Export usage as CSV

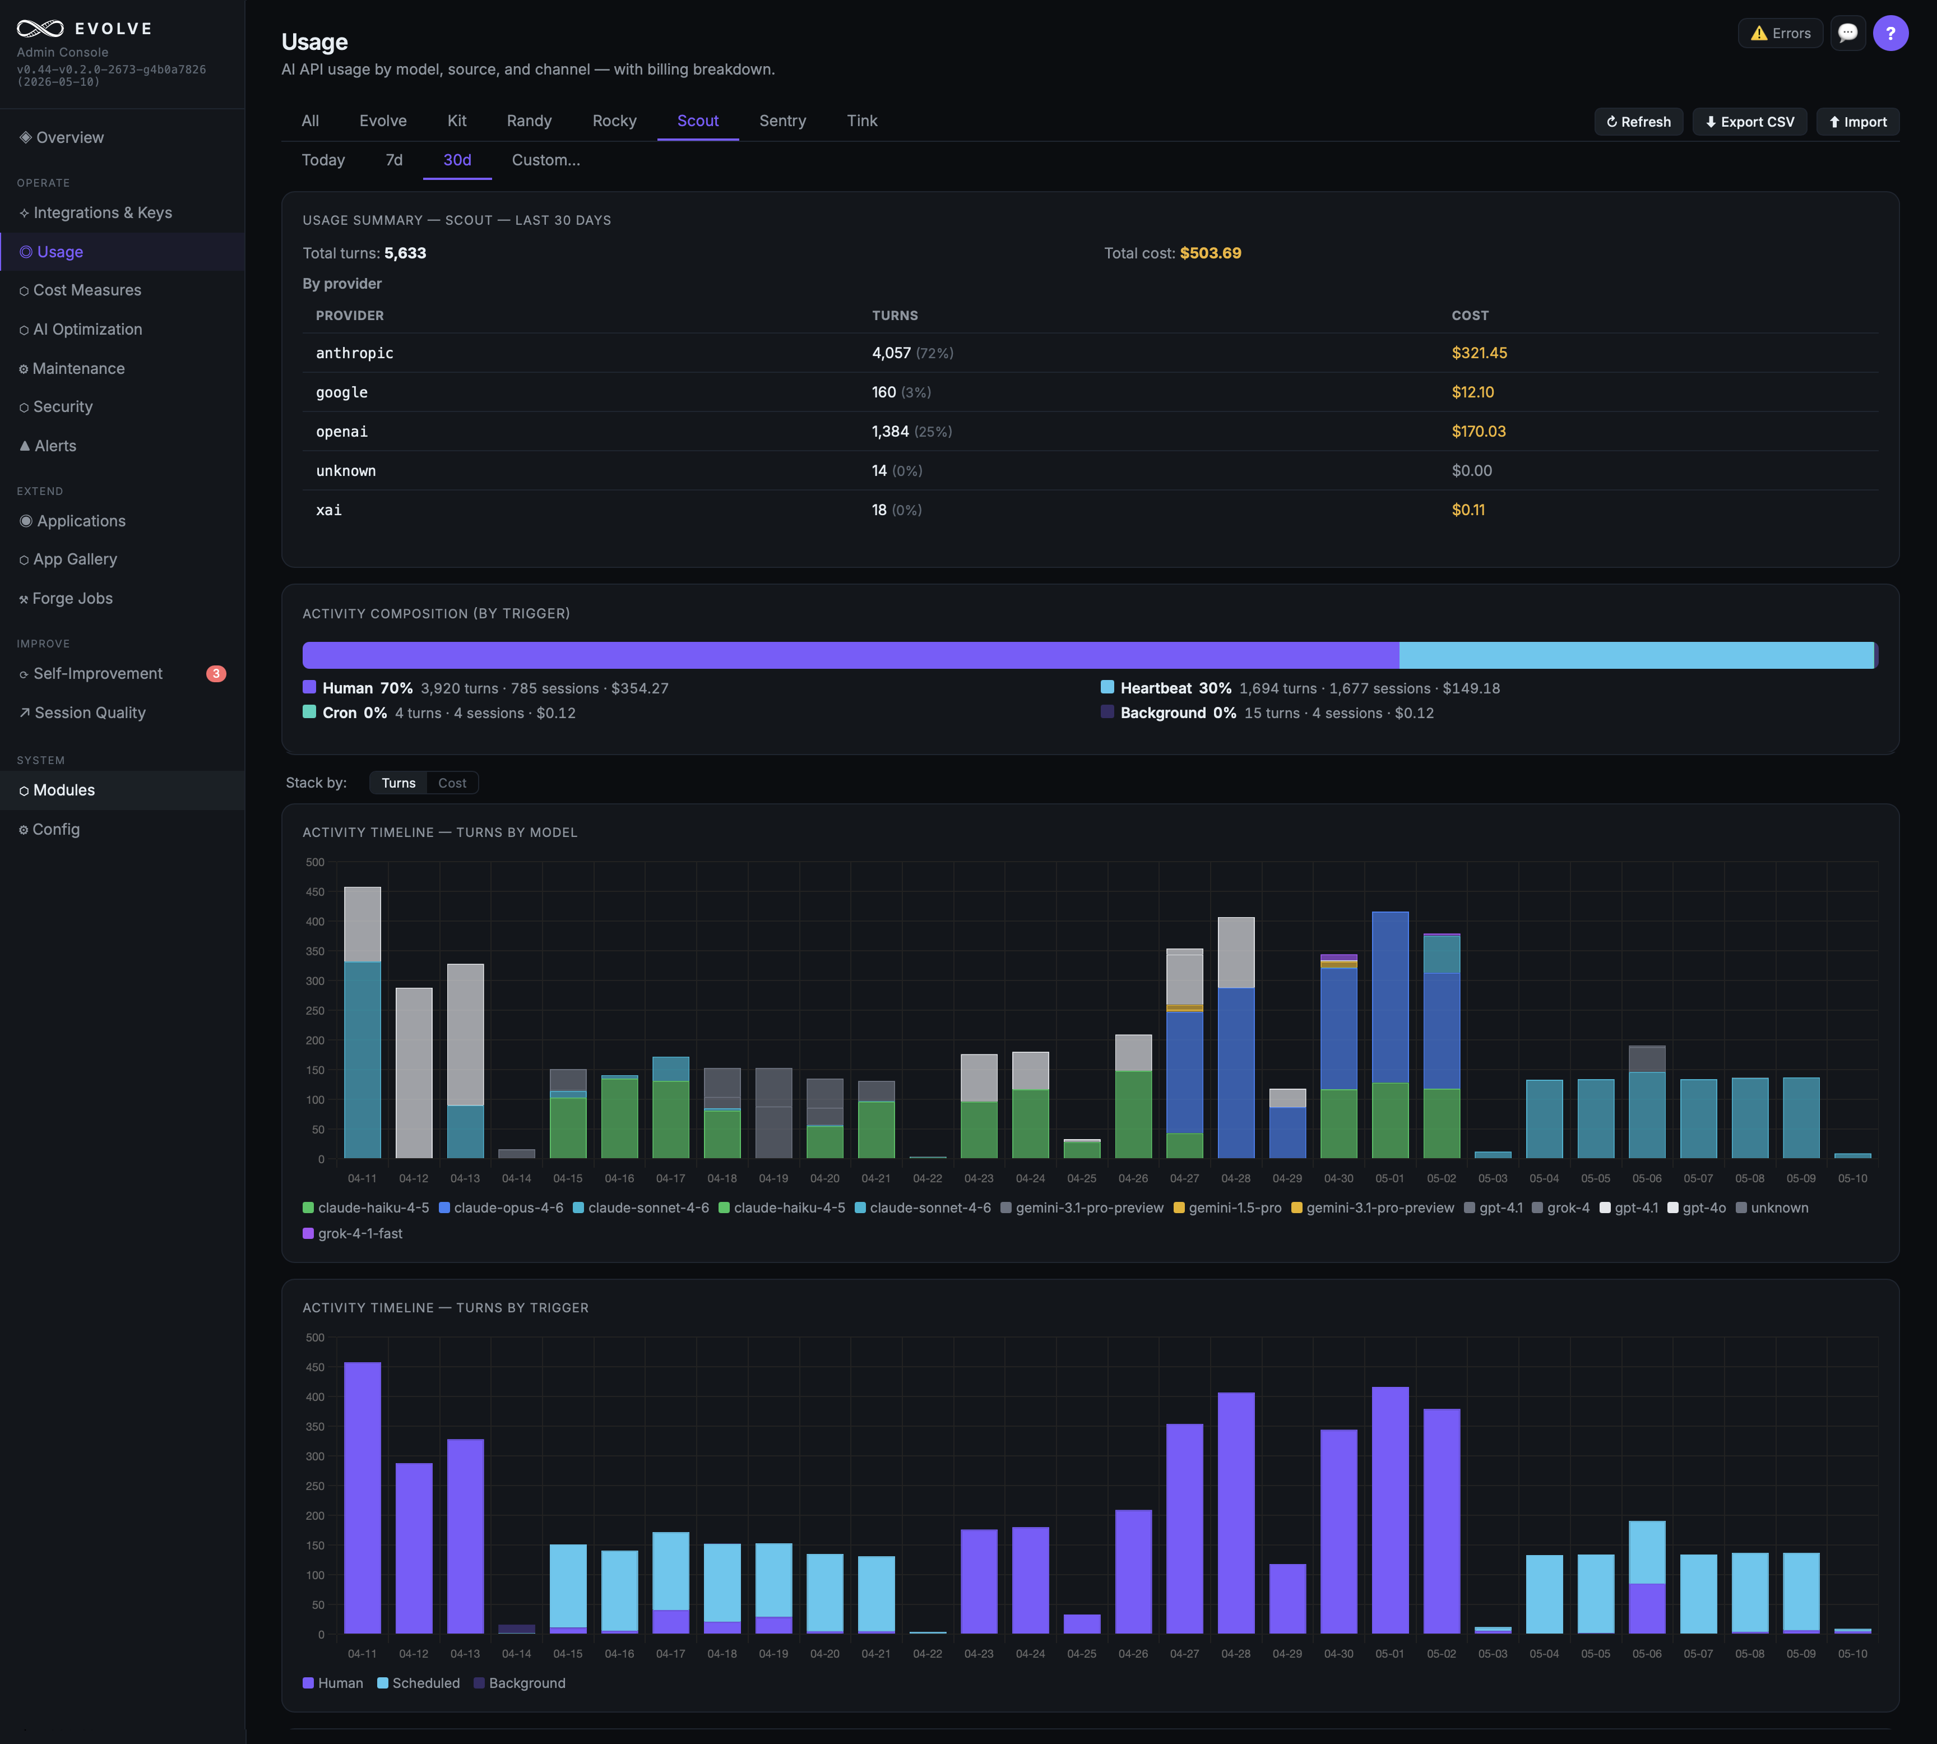(1749, 122)
